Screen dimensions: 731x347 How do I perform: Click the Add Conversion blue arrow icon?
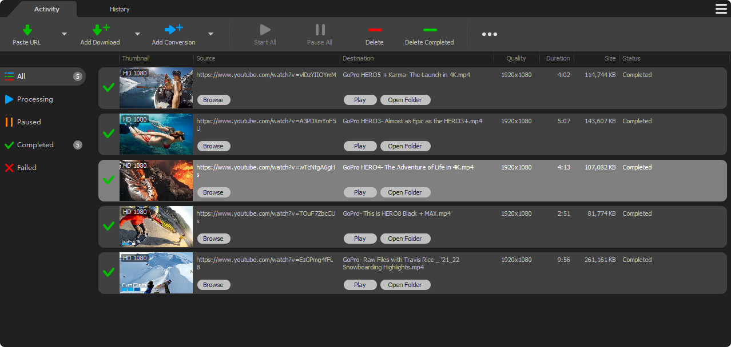click(x=173, y=29)
